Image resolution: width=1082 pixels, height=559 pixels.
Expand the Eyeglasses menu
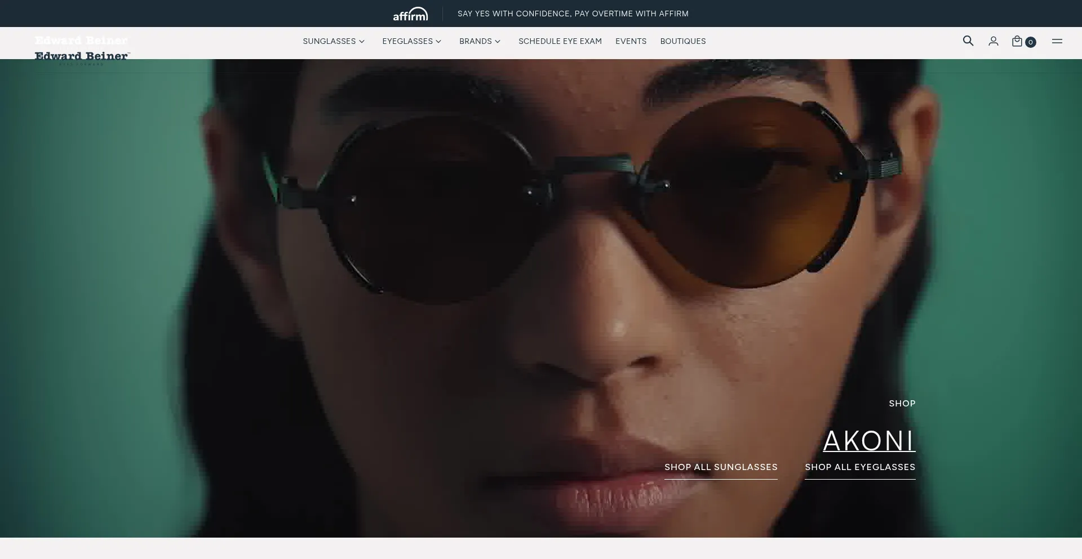coord(411,41)
